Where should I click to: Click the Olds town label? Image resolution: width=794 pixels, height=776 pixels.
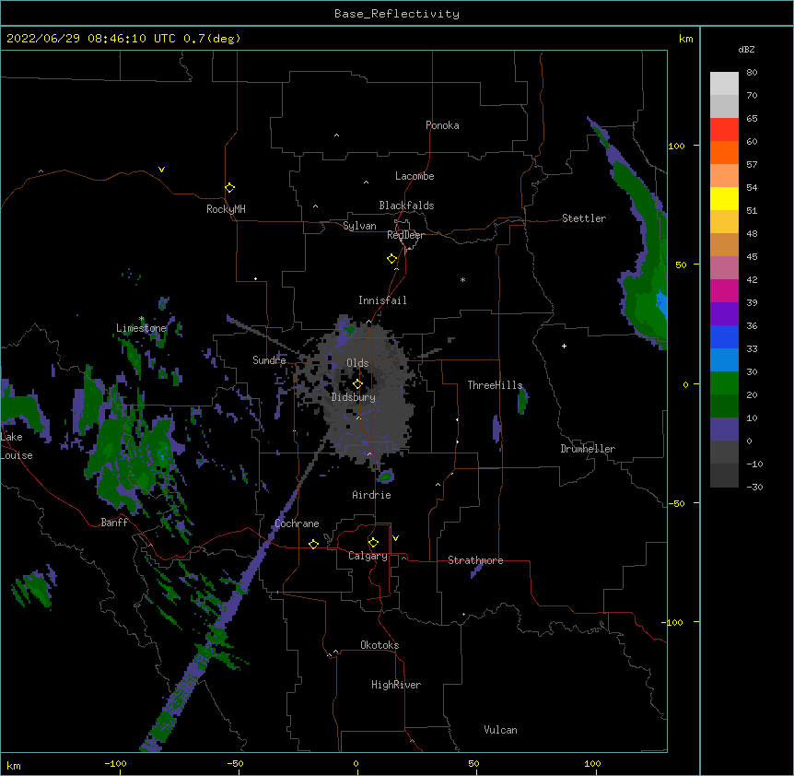(x=357, y=363)
